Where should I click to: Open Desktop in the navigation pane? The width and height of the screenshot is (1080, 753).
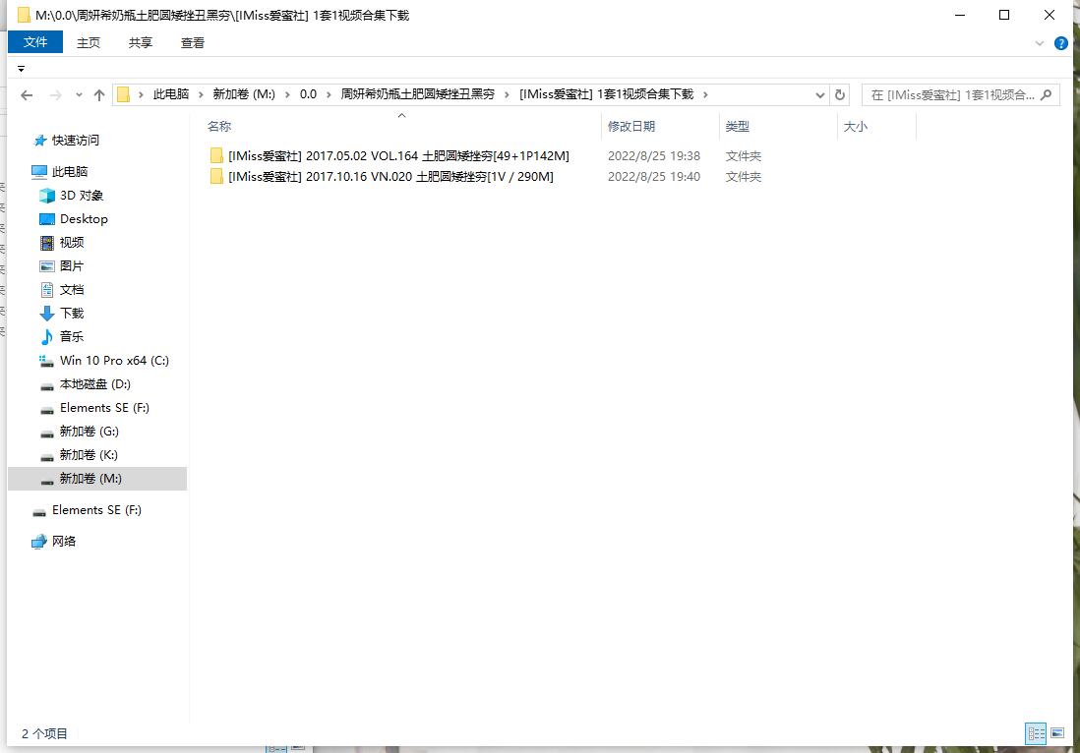[84, 219]
